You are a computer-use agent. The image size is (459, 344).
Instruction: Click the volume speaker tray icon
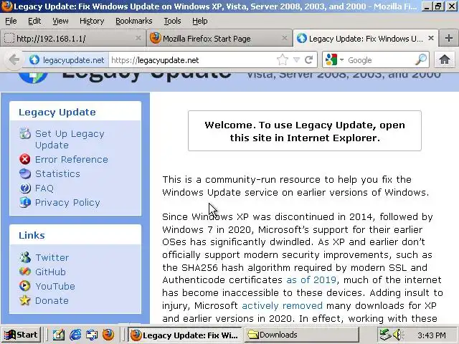[x=398, y=335]
